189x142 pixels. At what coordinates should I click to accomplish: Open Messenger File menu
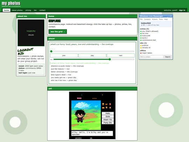pos(141,19)
